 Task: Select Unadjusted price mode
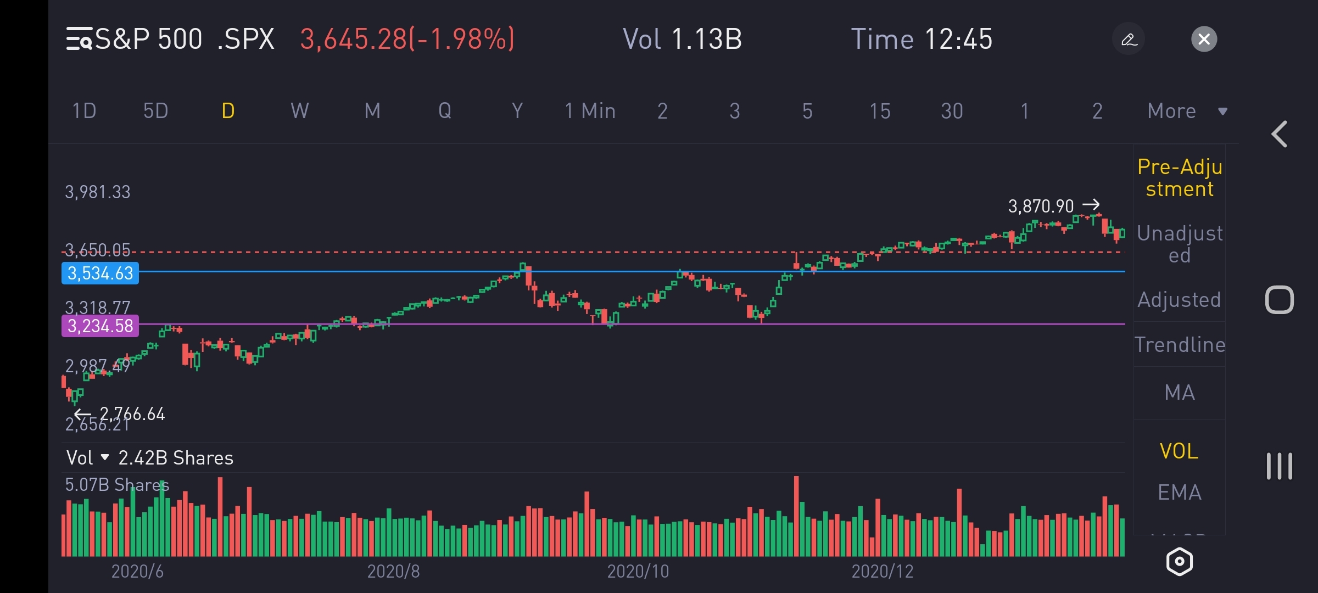pyautogui.click(x=1179, y=244)
